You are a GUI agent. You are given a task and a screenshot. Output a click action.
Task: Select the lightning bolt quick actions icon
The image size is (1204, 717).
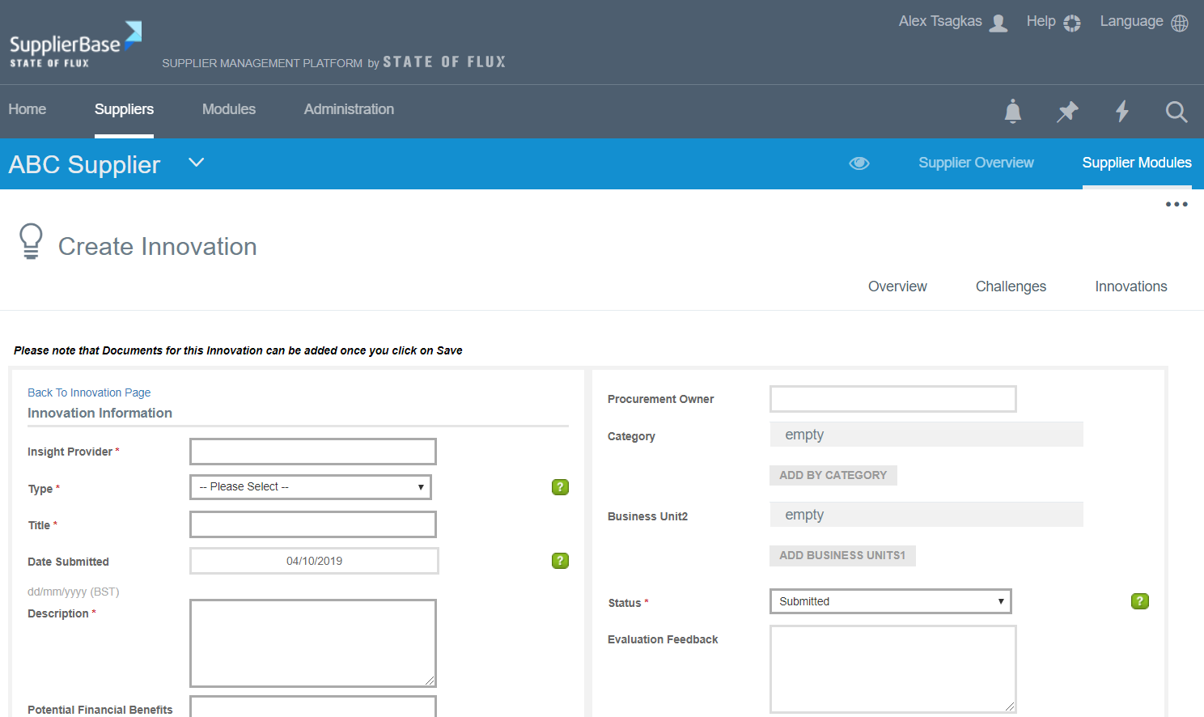coord(1121,112)
